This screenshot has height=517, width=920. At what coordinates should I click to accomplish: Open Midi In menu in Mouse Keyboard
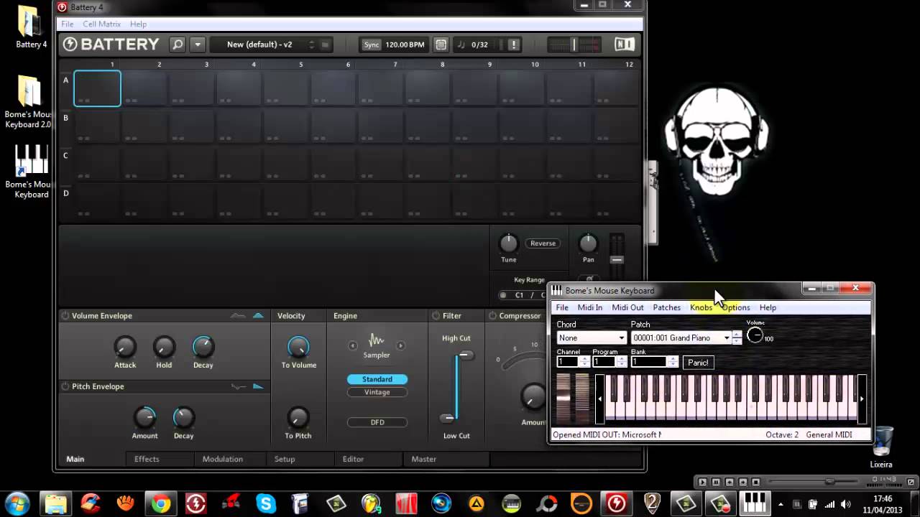[590, 307]
